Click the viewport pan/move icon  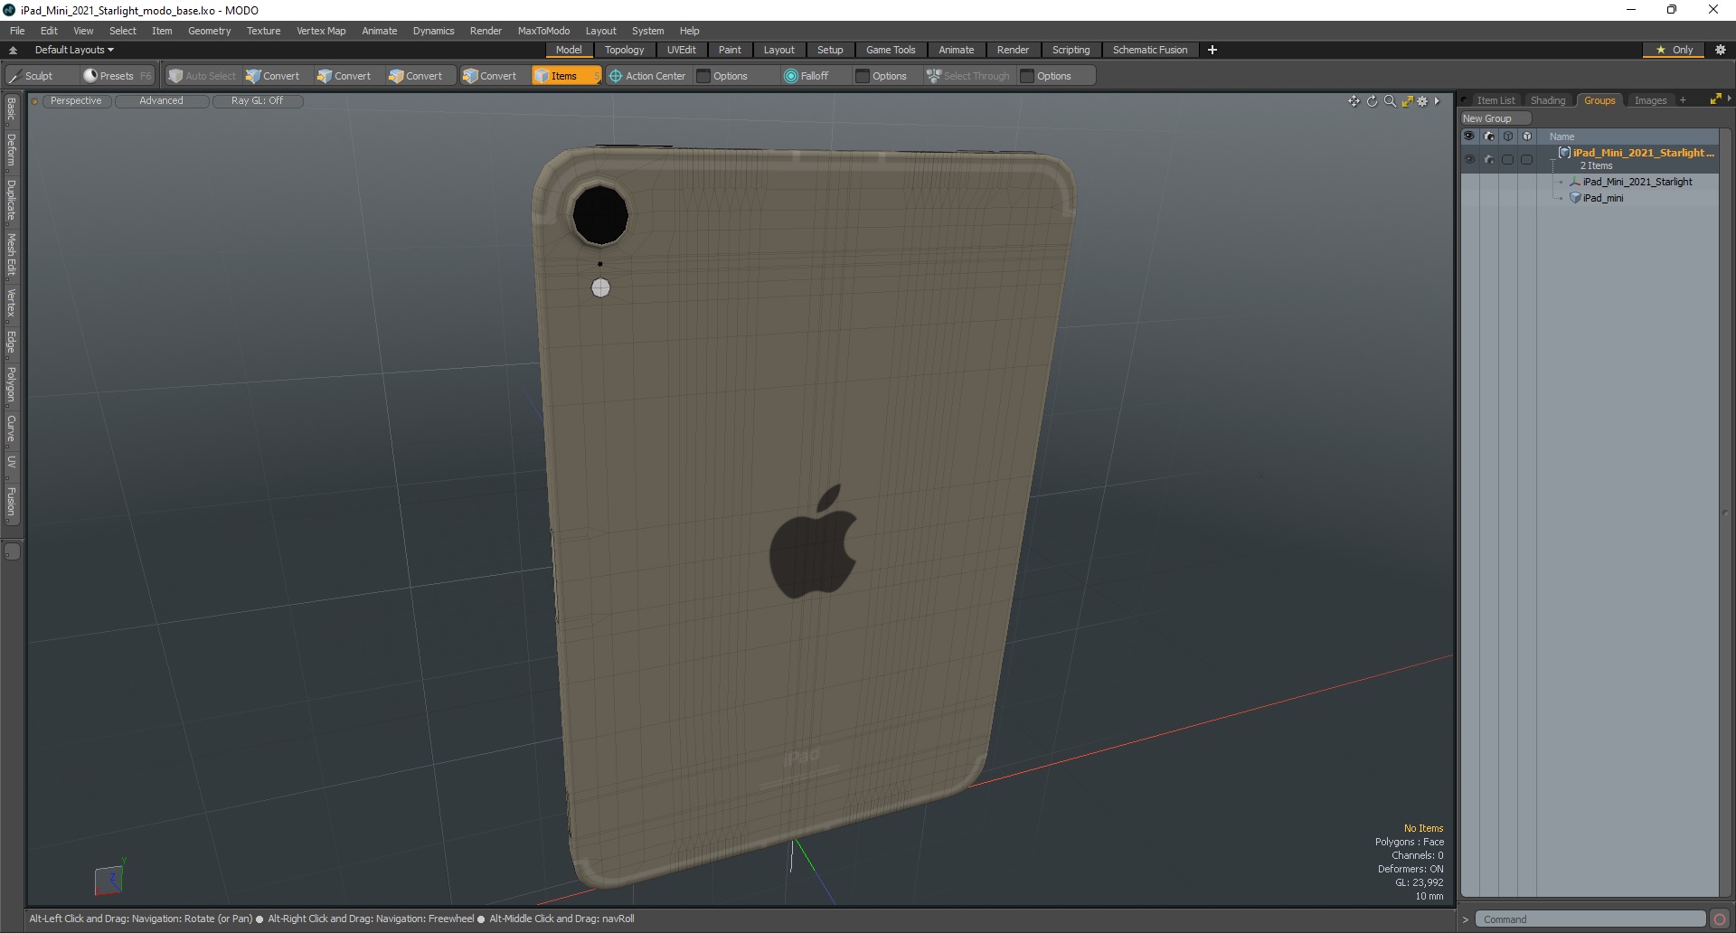tap(1354, 101)
